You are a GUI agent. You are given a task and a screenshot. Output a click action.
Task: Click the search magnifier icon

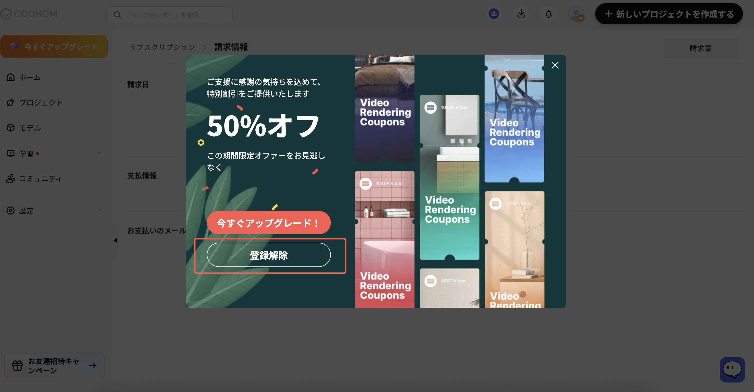[117, 15]
